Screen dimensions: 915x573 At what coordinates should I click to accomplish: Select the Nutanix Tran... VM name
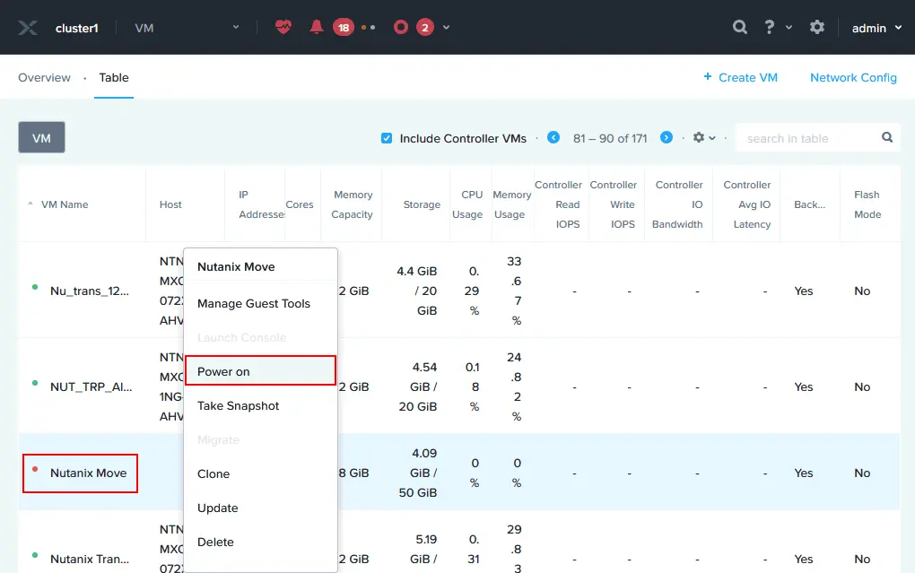click(90, 559)
